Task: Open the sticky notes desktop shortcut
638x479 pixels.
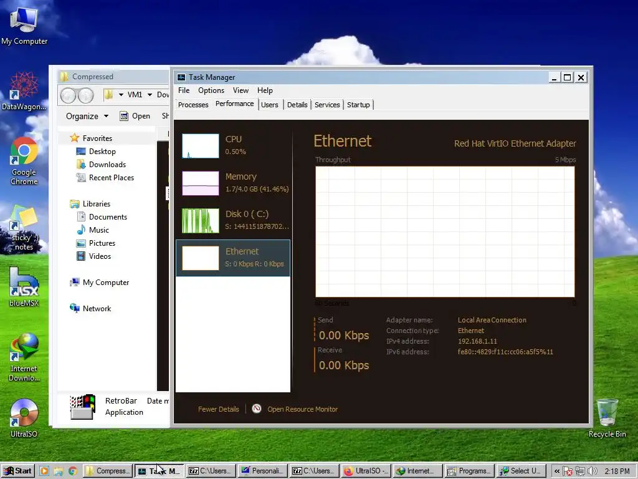Action: (24, 227)
